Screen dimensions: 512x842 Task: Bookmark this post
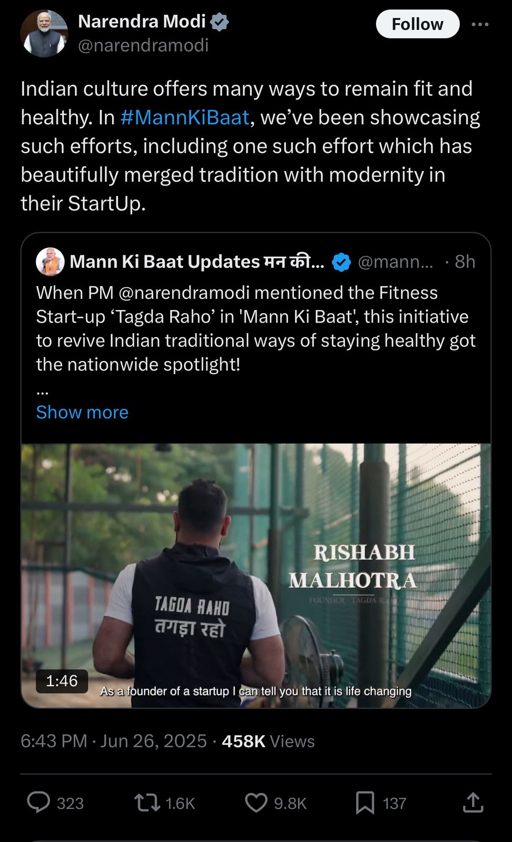[x=365, y=803]
